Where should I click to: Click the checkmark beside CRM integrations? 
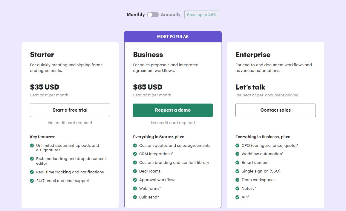tap(134, 154)
